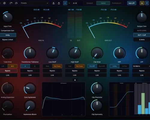Click the Fluctuation knob
This screenshot has width=150, height=120.
[7, 106]
